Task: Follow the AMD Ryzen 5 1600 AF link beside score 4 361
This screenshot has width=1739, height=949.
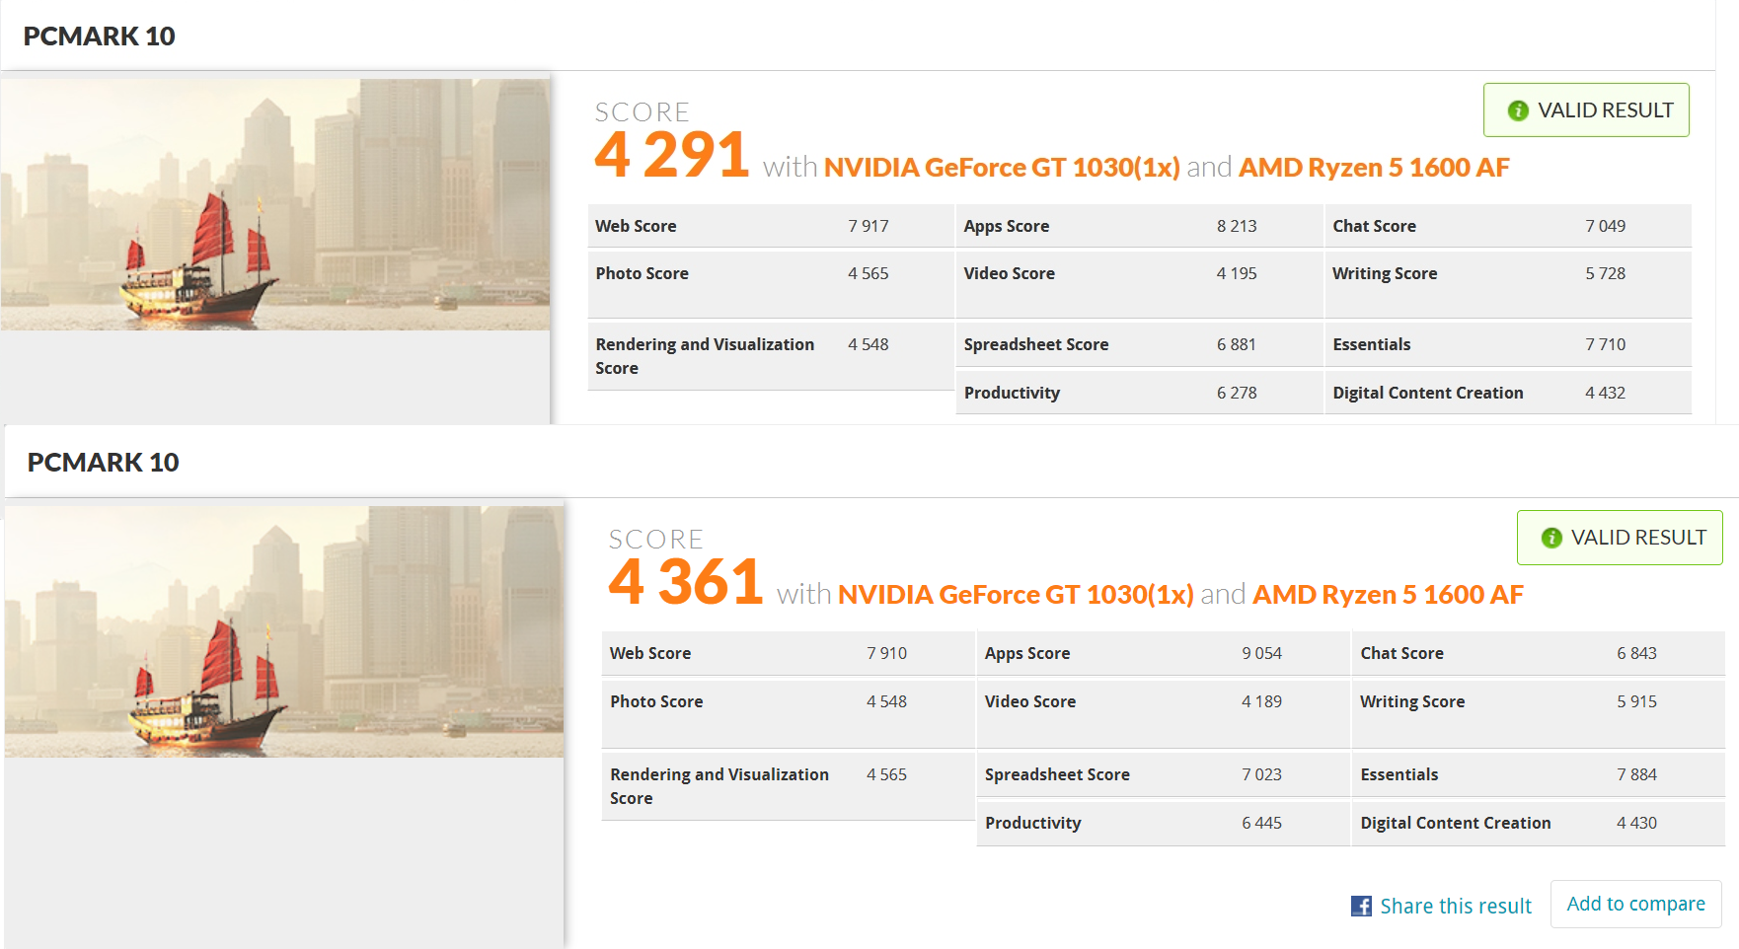Action: coord(1387,595)
